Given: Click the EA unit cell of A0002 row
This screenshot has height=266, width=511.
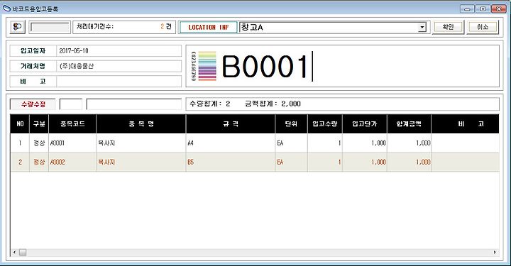Looking at the screenshot, I should coord(292,162).
